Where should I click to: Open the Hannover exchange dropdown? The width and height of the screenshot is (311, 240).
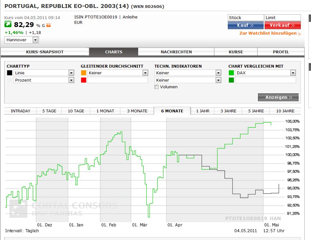click(x=35, y=40)
